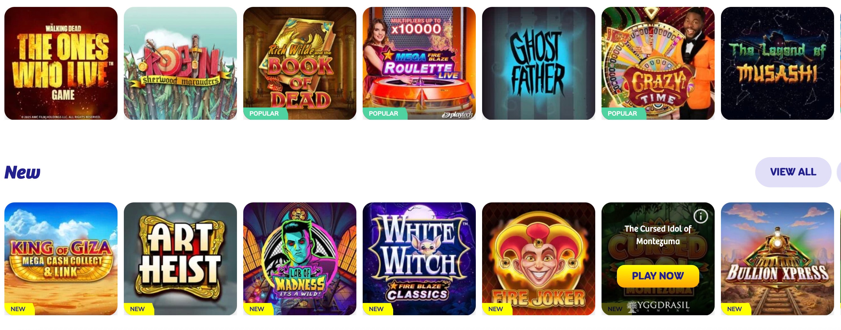
Task: Select the Ghost Father game tile
Action: (538, 63)
